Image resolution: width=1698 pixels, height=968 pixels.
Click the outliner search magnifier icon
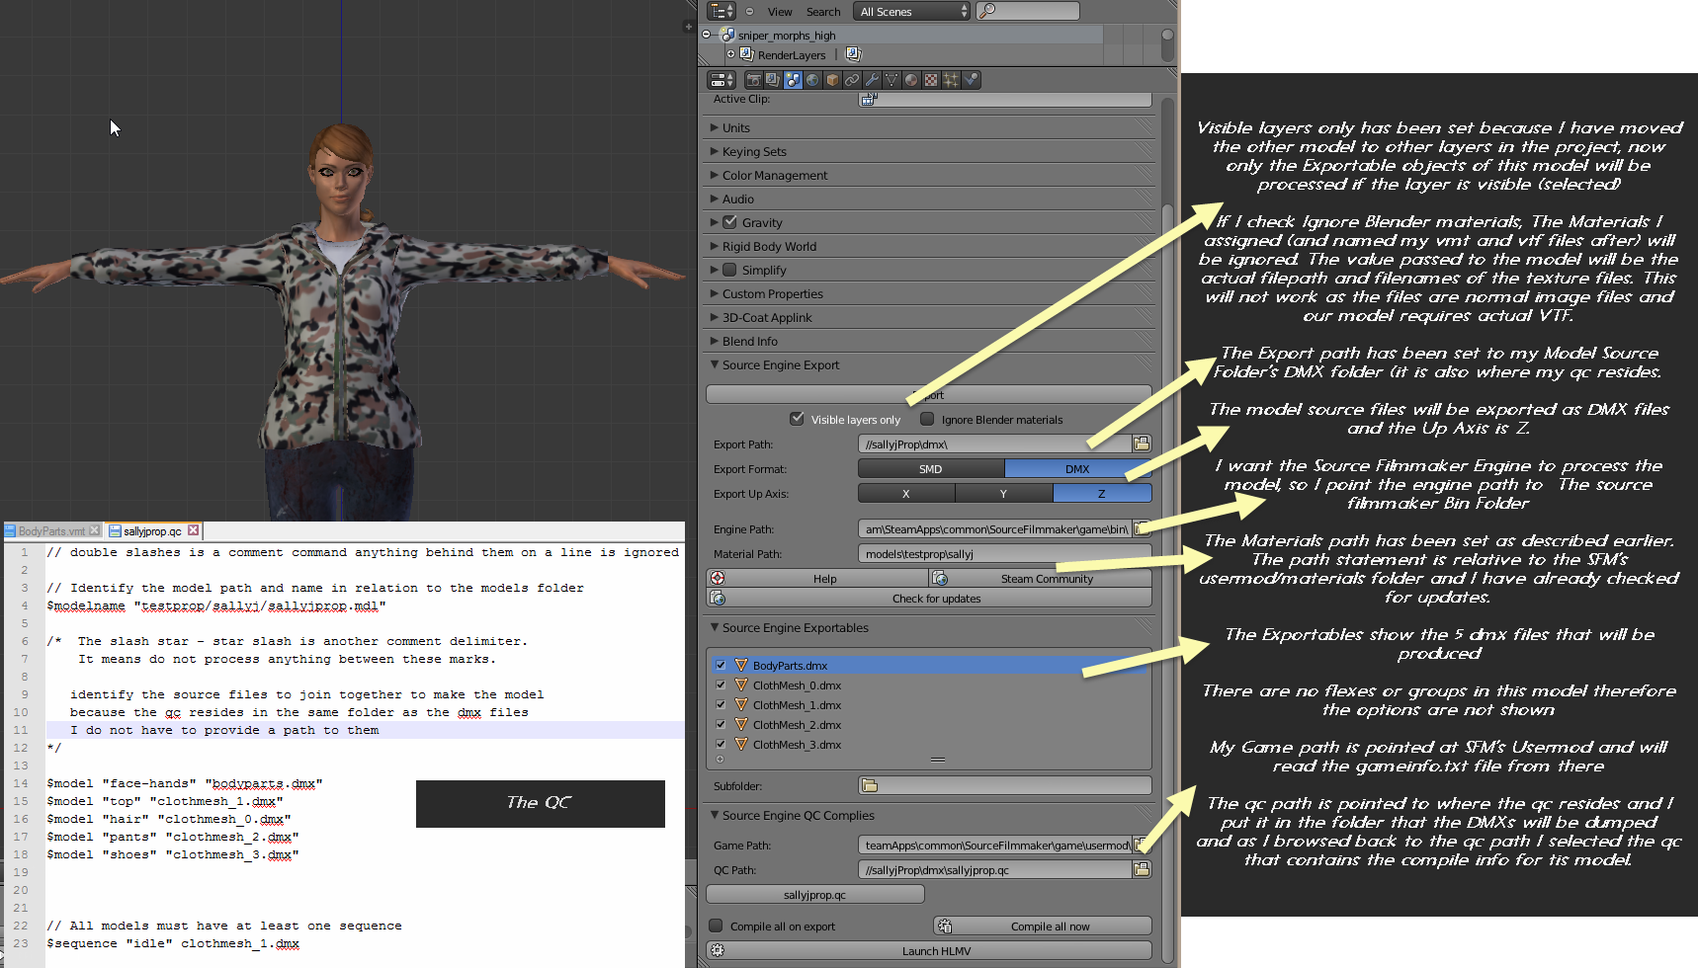[986, 11]
